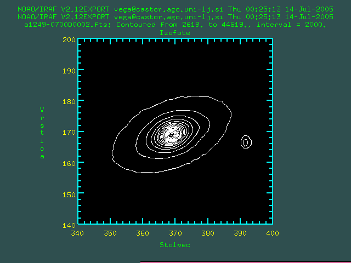Click the x-axis value 360
Screen dimensions: 351x263
[143, 233]
